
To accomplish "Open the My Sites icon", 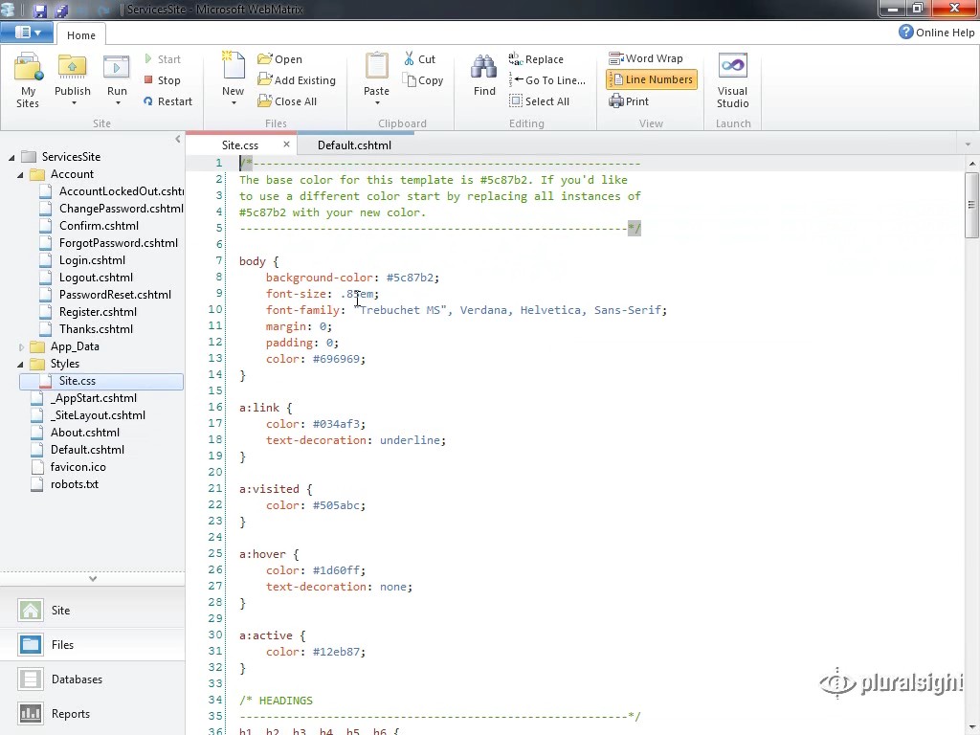I will [28, 80].
